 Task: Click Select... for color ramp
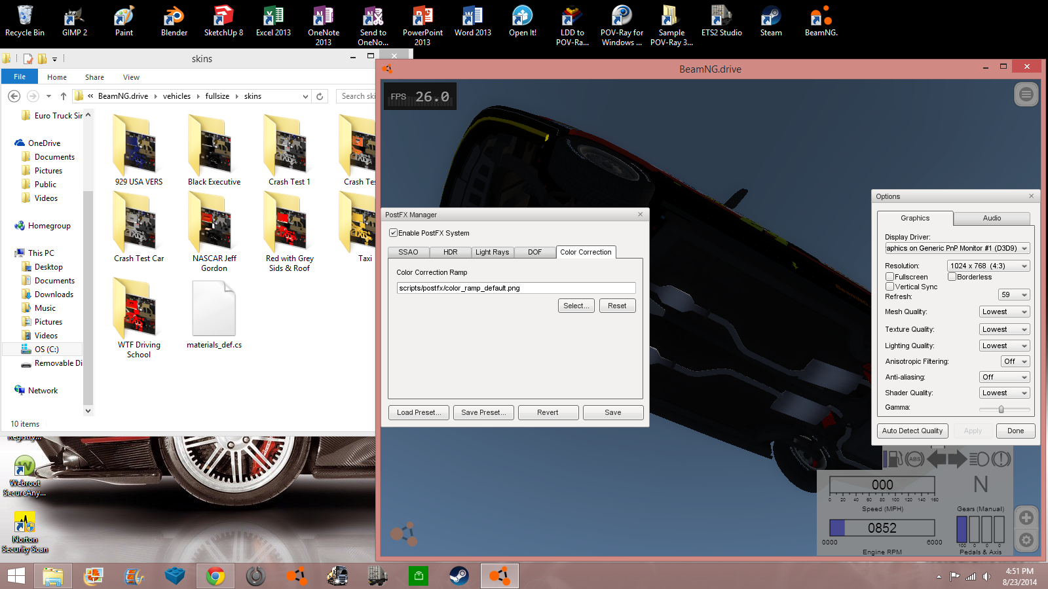tap(576, 306)
